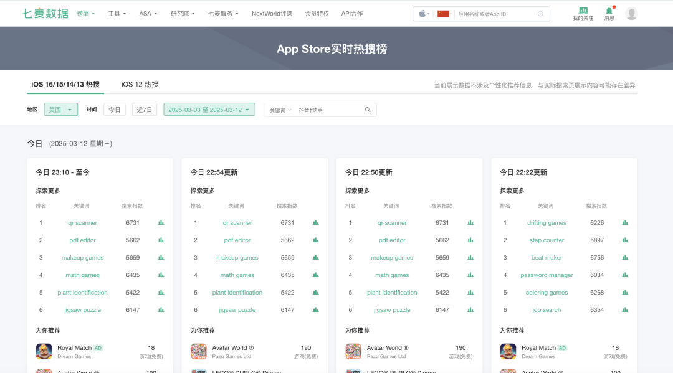The width and height of the screenshot is (673, 373).
Task: Open trend chart for math games in 22:50 card
Action: (x=470, y=275)
